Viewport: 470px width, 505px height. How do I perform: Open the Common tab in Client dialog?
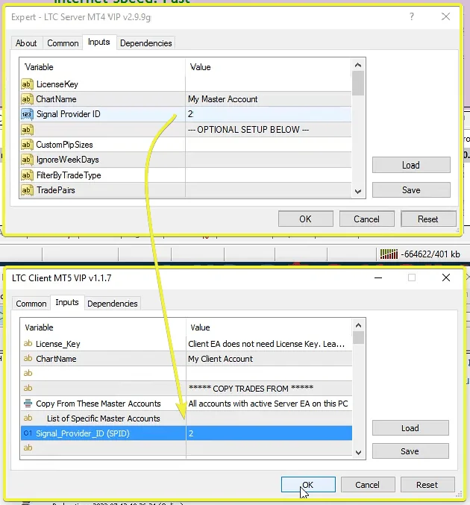pos(31,304)
